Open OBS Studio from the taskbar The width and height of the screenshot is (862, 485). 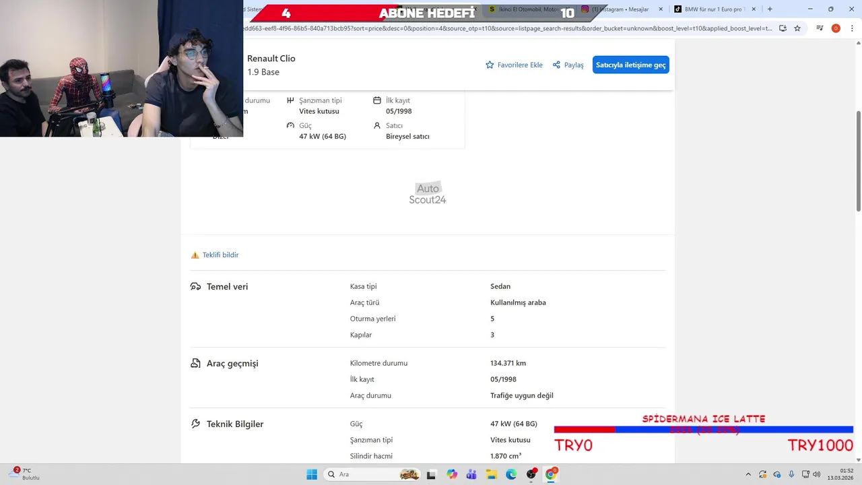pos(531,474)
